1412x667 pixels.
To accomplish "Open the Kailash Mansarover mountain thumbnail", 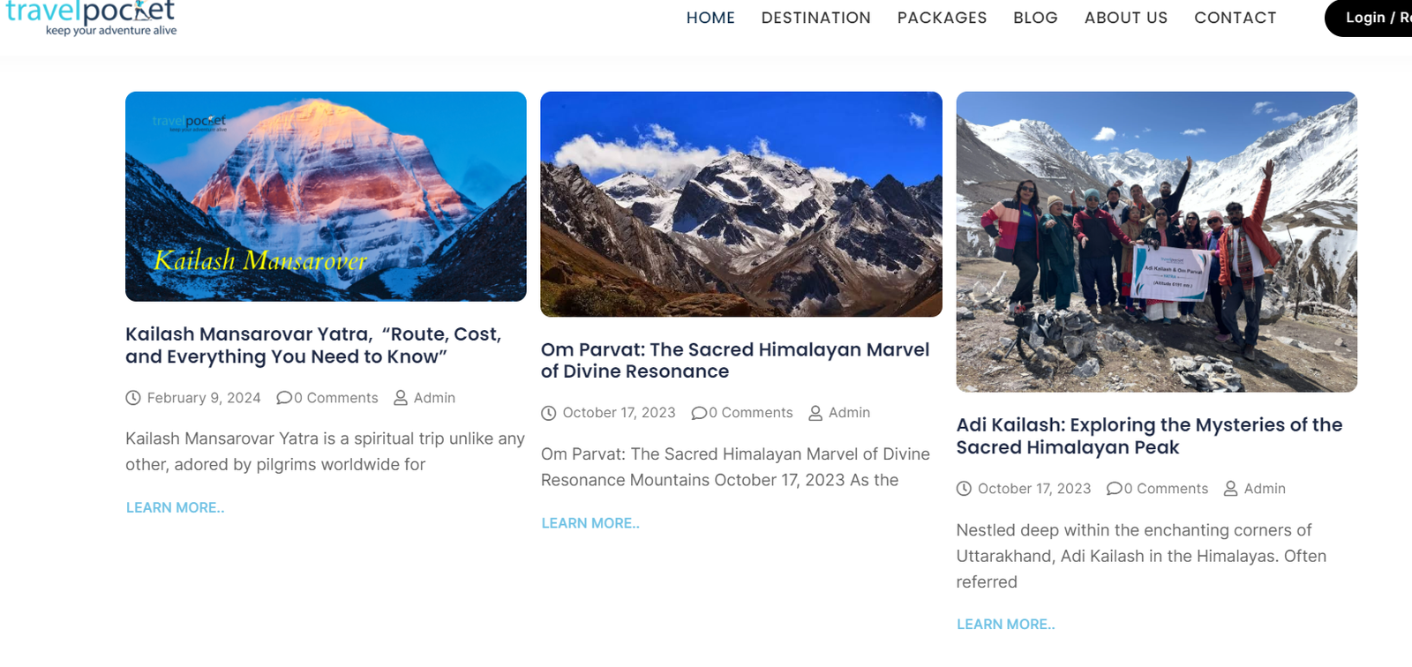I will click(326, 196).
